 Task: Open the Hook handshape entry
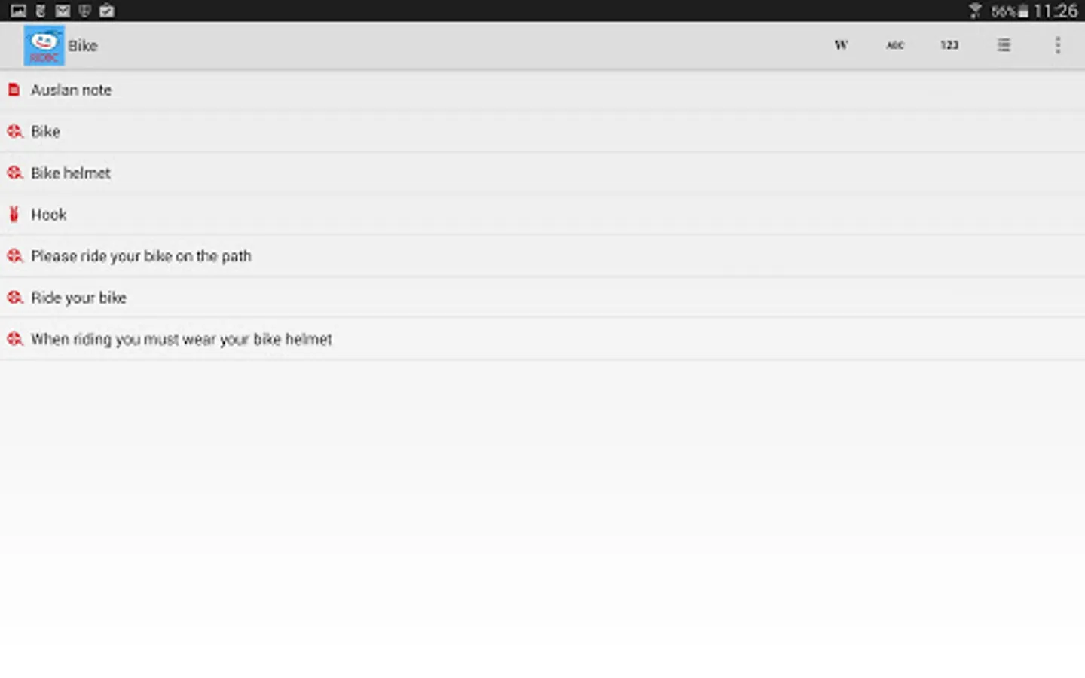(x=542, y=215)
